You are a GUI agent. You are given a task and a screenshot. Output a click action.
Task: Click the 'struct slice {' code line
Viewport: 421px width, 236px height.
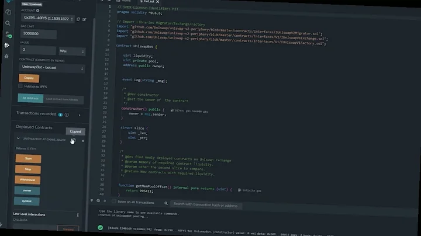click(x=134, y=128)
